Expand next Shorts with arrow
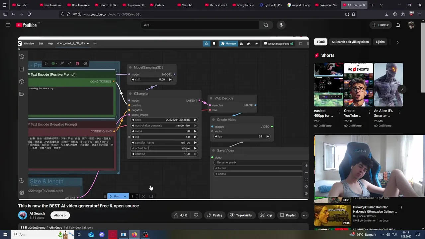This screenshot has width=425, height=239. (402, 89)
